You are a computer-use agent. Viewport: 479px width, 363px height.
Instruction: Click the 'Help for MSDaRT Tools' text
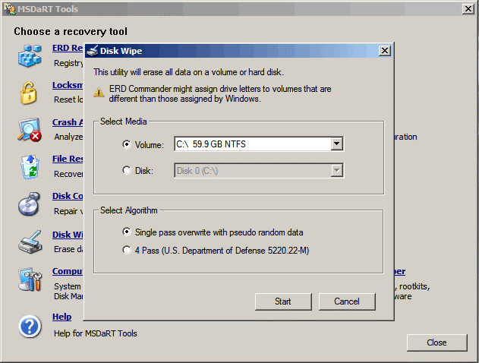[x=96, y=333]
